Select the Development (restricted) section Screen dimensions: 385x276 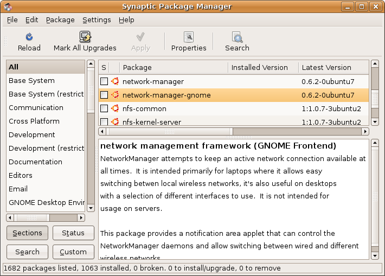46,148
